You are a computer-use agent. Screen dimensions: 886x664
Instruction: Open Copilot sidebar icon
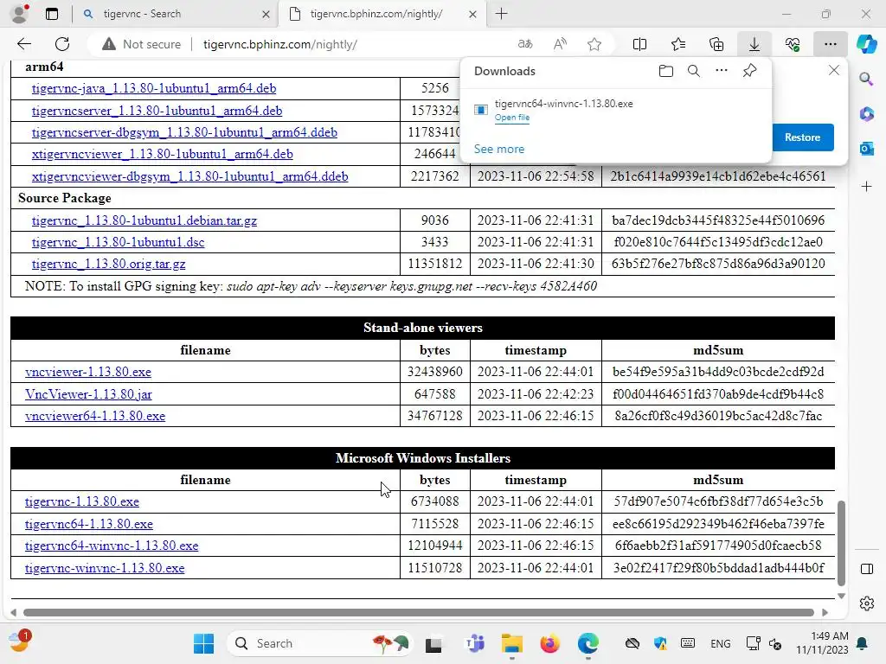866,44
